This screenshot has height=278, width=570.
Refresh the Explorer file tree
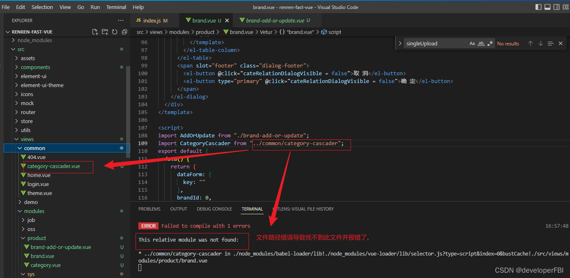(x=115, y=32)
